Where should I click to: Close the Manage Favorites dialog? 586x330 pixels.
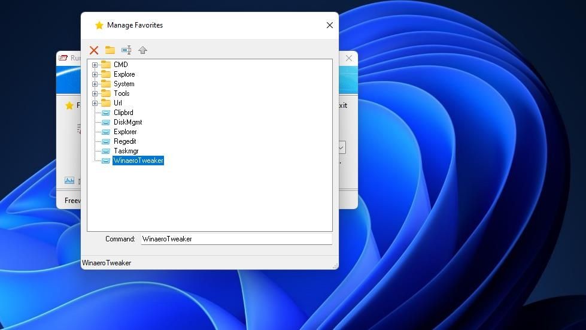coord(330,25)
